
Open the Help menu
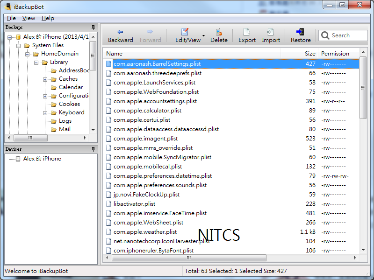pyautogui.click(x=48, y=18)
